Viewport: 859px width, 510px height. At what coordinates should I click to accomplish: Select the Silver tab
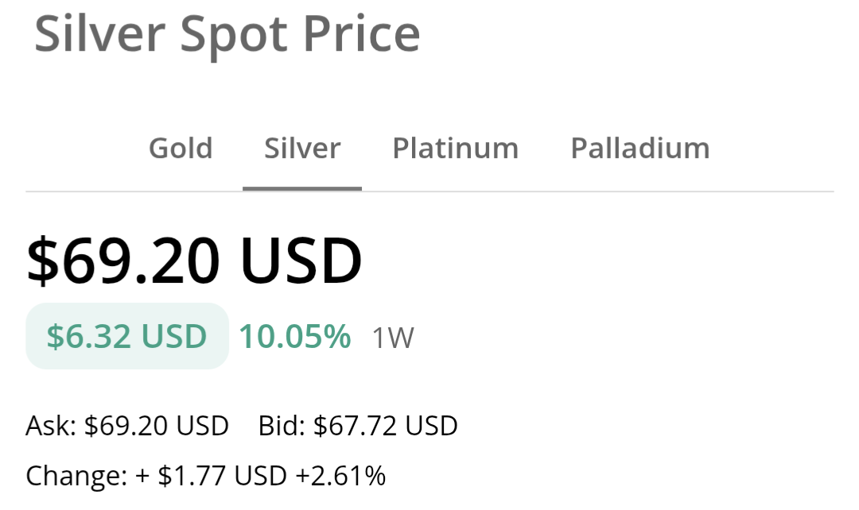(302, 149)
